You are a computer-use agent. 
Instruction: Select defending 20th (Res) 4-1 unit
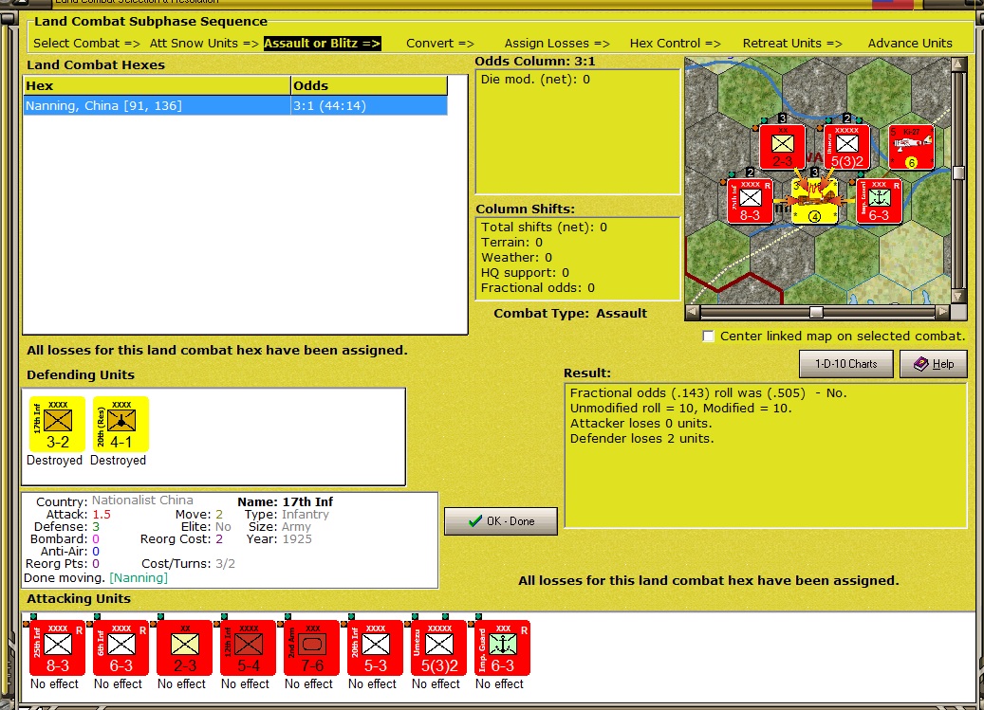121,424
